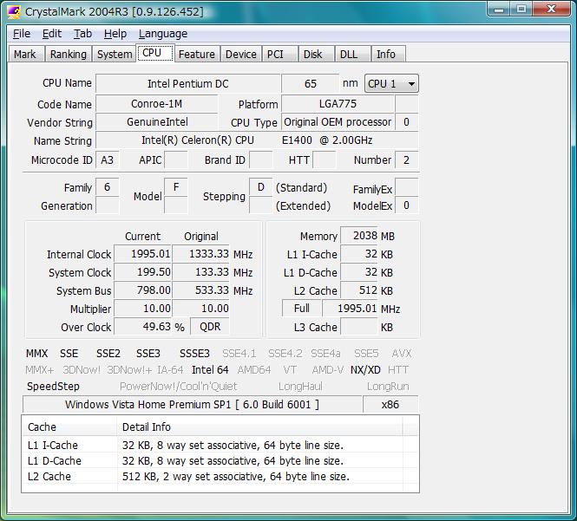Close the CrystalMark window
This screenshot has height=521, width=577.
point(551,9)
